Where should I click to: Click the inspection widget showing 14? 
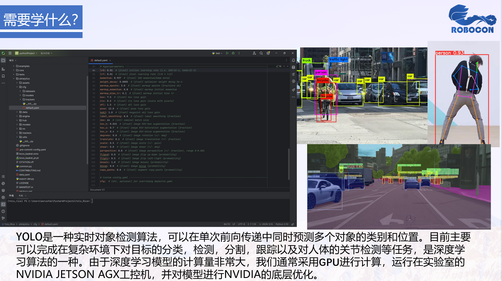point(279,66)
